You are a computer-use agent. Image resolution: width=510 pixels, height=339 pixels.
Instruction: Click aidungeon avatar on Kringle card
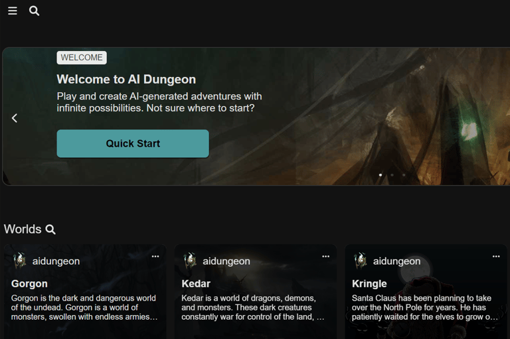361,261
